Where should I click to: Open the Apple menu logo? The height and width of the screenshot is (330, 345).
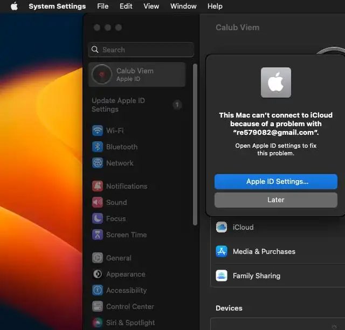15,6
